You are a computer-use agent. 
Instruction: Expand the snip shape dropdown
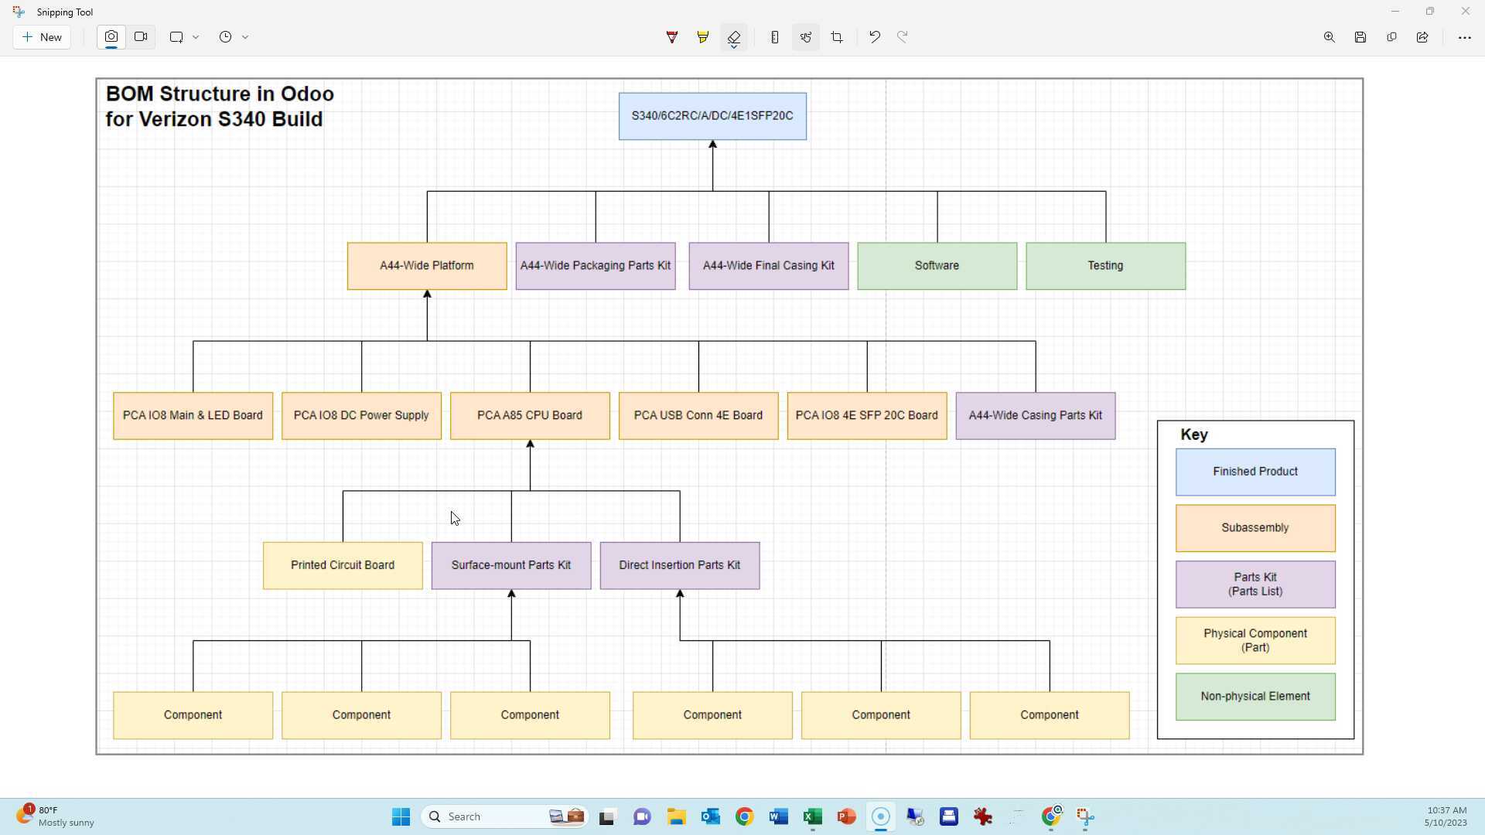click(x=196, y=36)
